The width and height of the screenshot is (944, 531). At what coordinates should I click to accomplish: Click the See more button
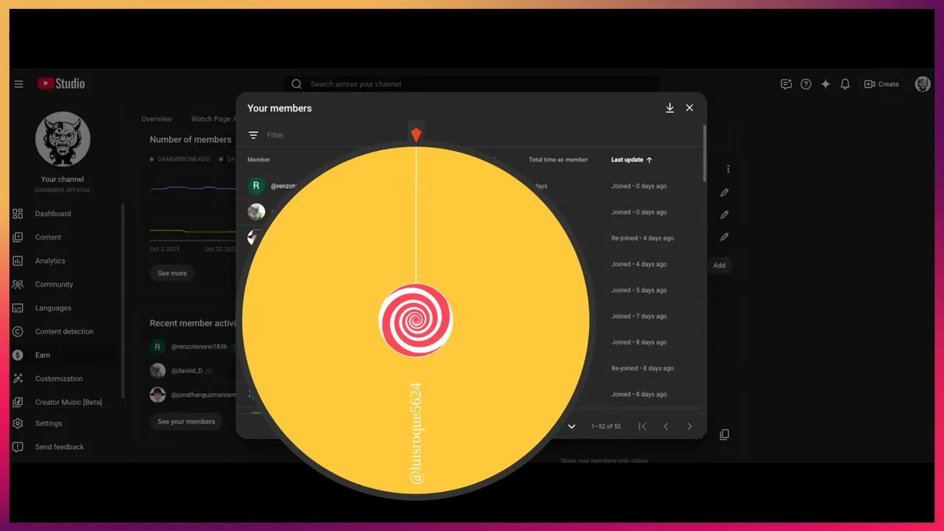(x=172, y=274)
